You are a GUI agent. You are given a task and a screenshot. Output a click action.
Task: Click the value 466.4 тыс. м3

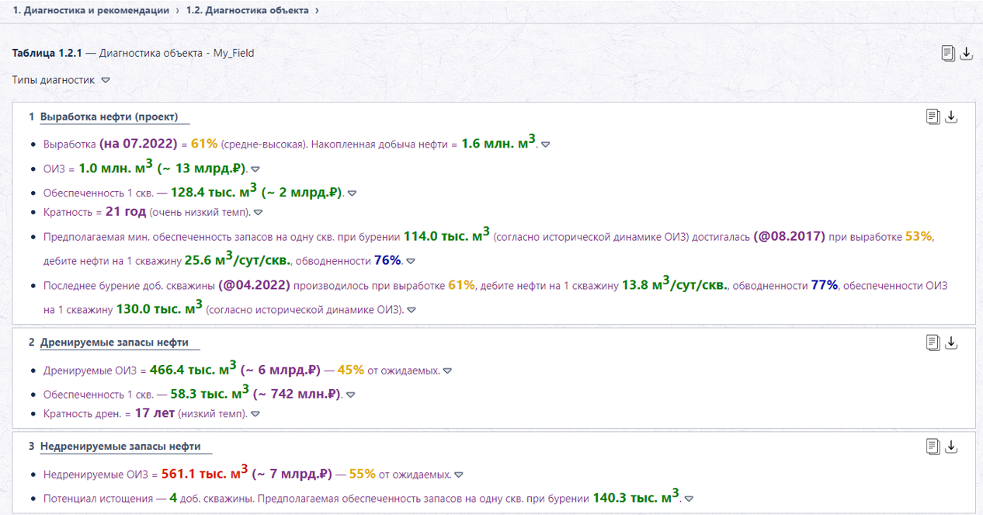tap(193, 369)
